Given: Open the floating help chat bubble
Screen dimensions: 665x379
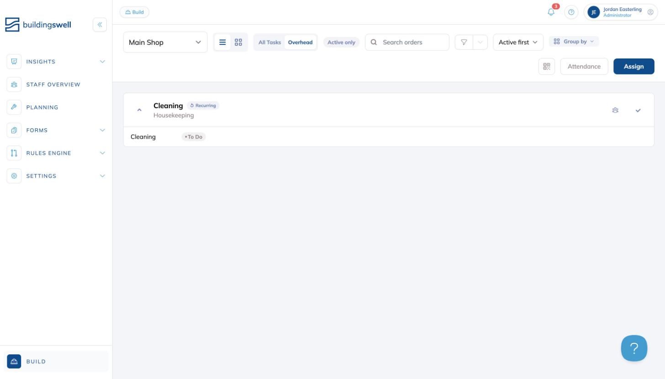Looking at the screenshot, I should (x=634, y=348).
